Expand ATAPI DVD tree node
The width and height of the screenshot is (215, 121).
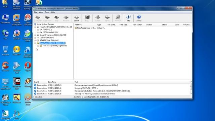(x=35, y=40)
